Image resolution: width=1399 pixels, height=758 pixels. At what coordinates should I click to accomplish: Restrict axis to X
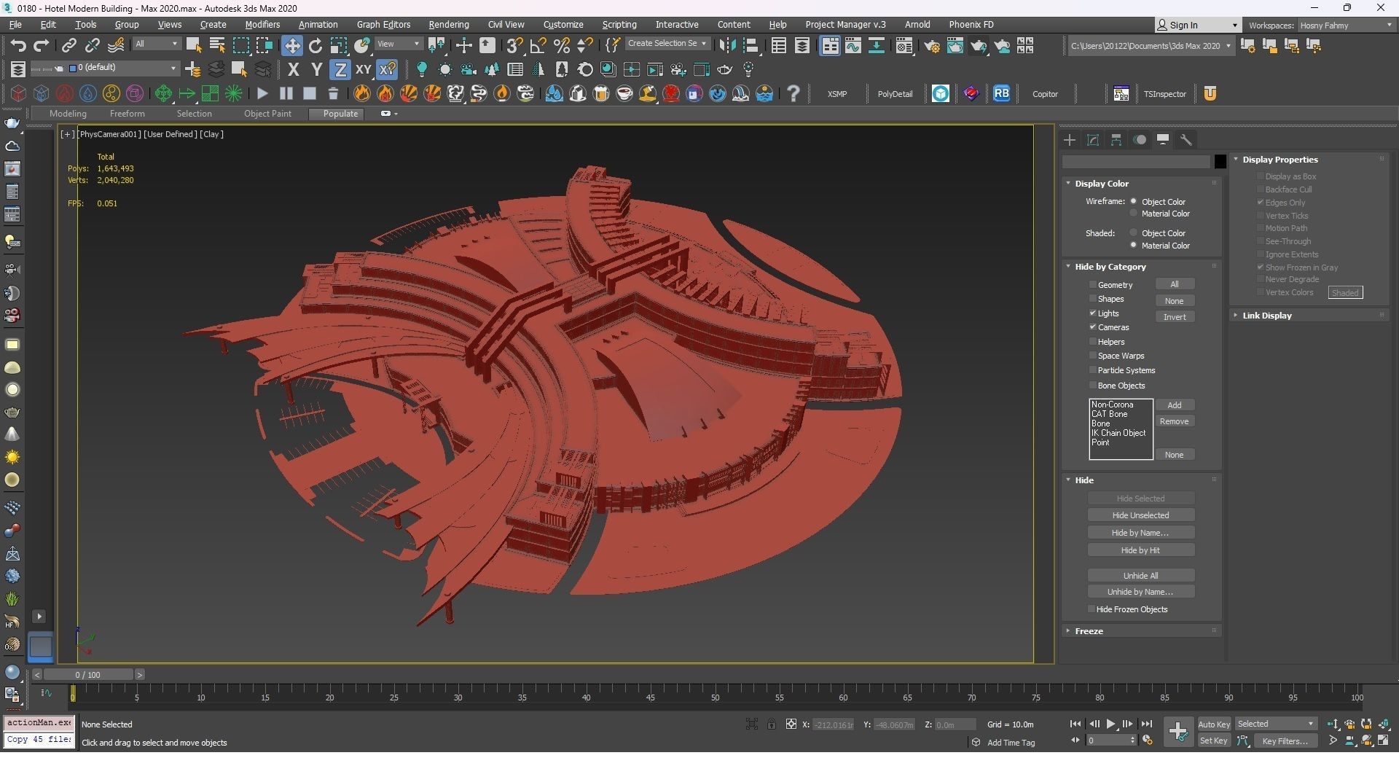(x=294, y=70)
